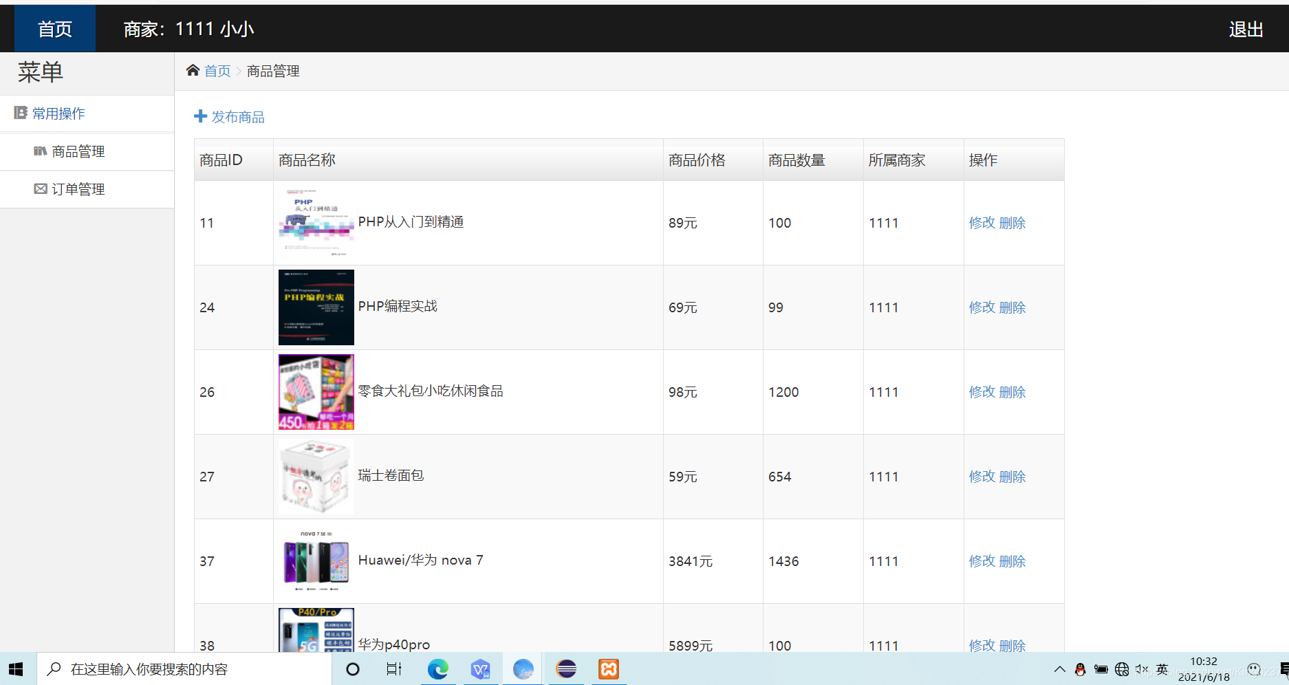Screen dimensions: 1289x685
Task: Click the home icon in breadcrumb
Action: [x=193, y=70]
